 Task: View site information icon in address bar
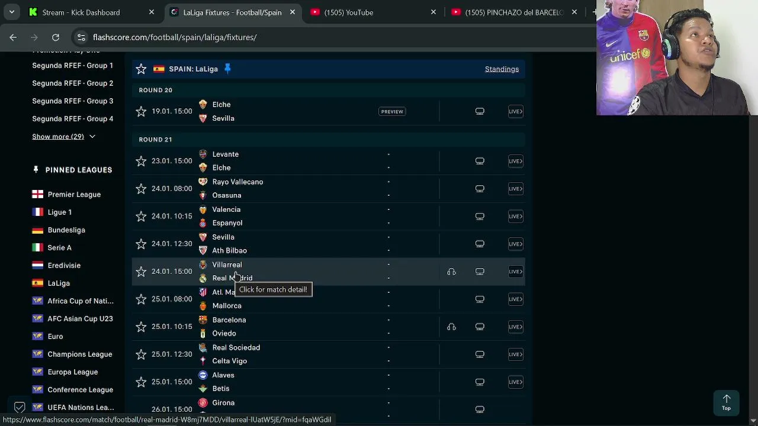pyautogui.click(x=82, y=37)
